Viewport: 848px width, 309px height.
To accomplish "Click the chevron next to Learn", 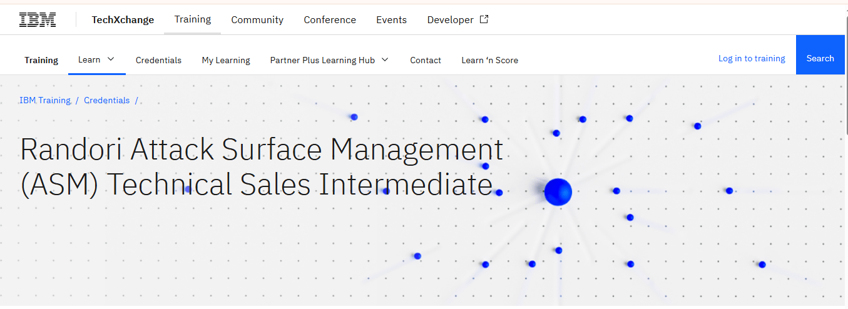I will (x=111, y=59).
